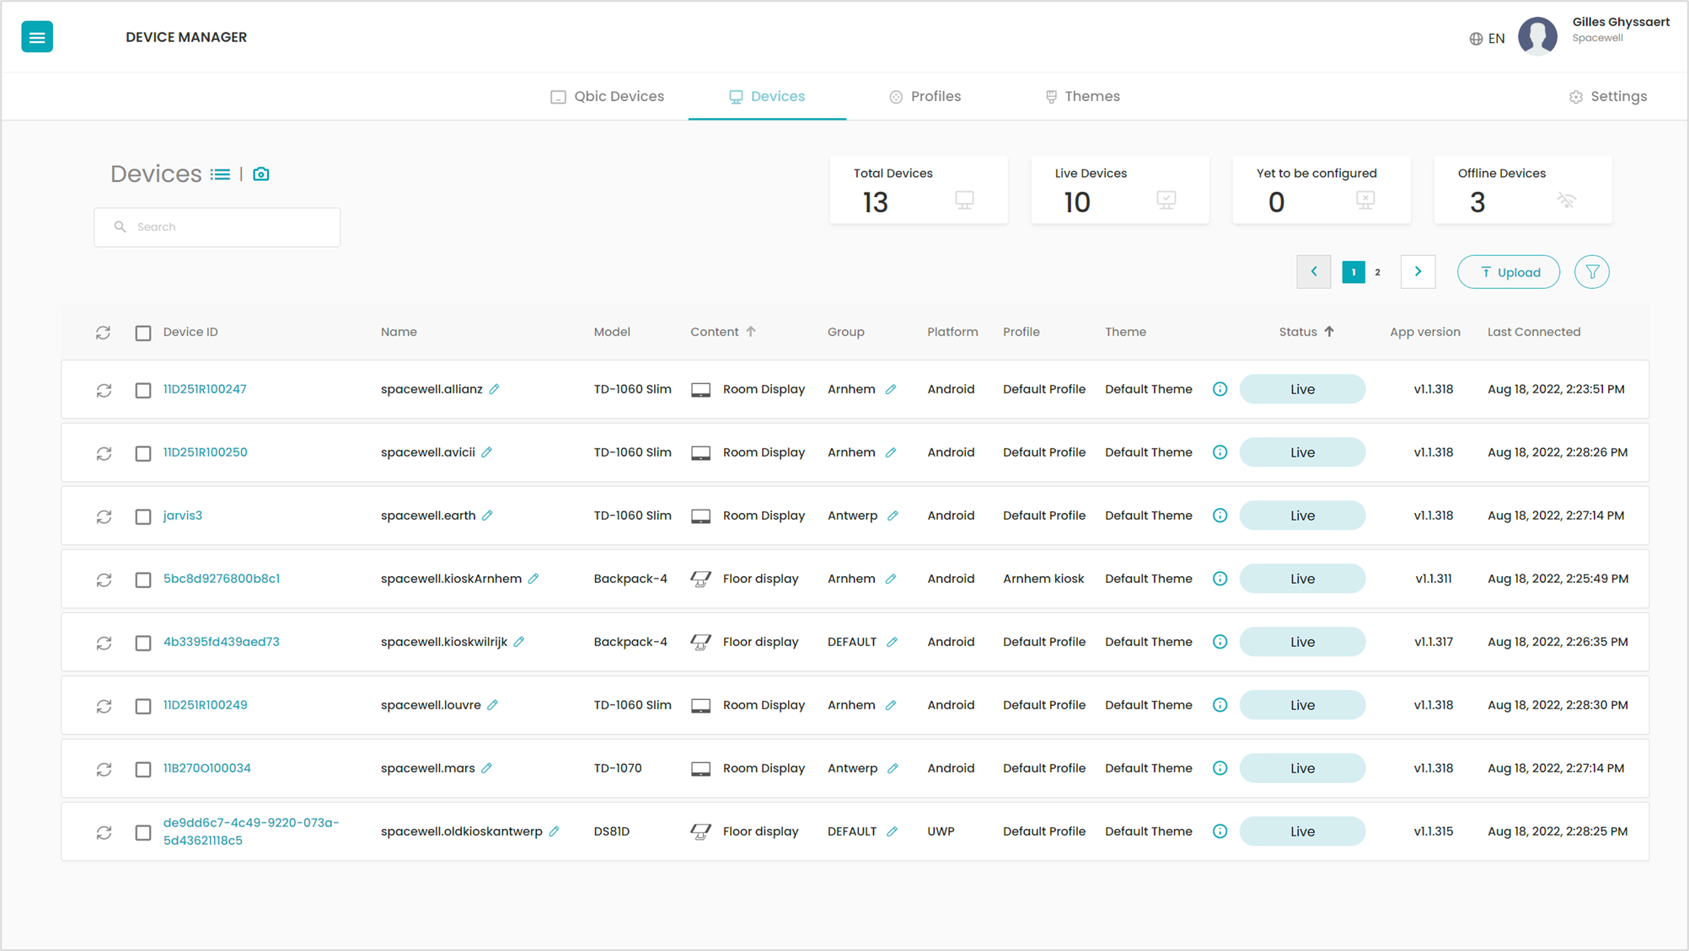The height and width of the screenshot is (951, 1689).
Task: Select all devices checkbox in header
Action: (x=143, y=333)
